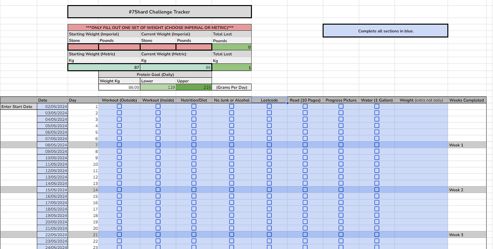Select the date cell 14/05/2024

[x=52, y=183]
